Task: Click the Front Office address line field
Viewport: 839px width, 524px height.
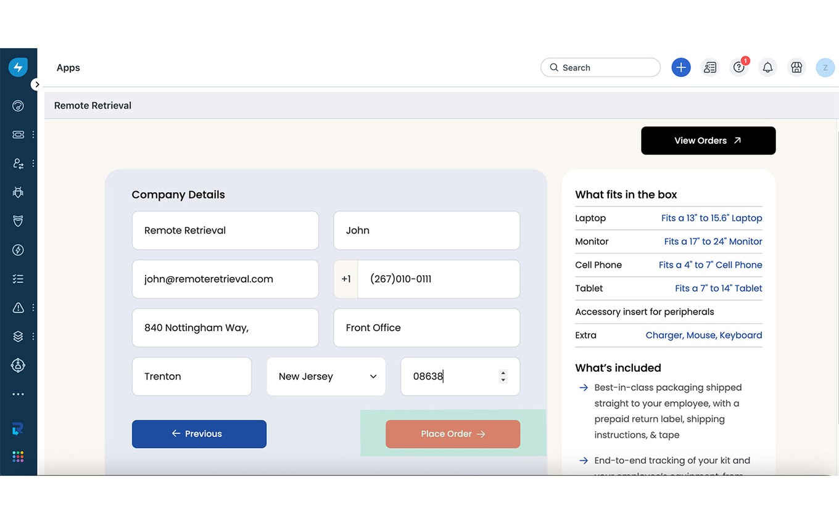Action: tap(427, 328)
